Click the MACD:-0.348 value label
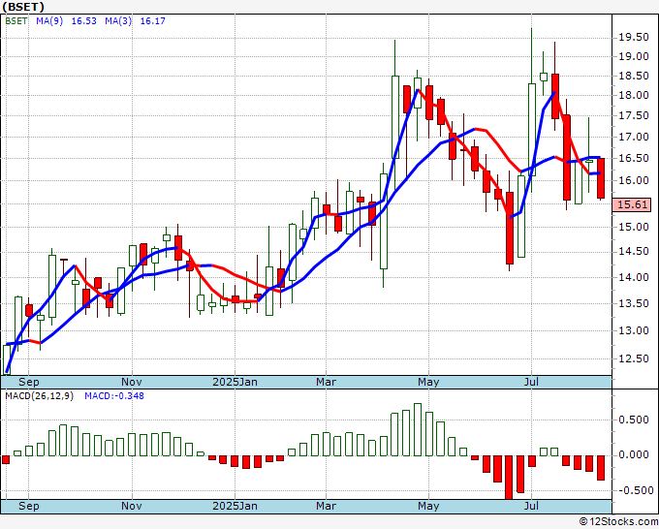Viewport: 659px width, 529px height. 114,396
